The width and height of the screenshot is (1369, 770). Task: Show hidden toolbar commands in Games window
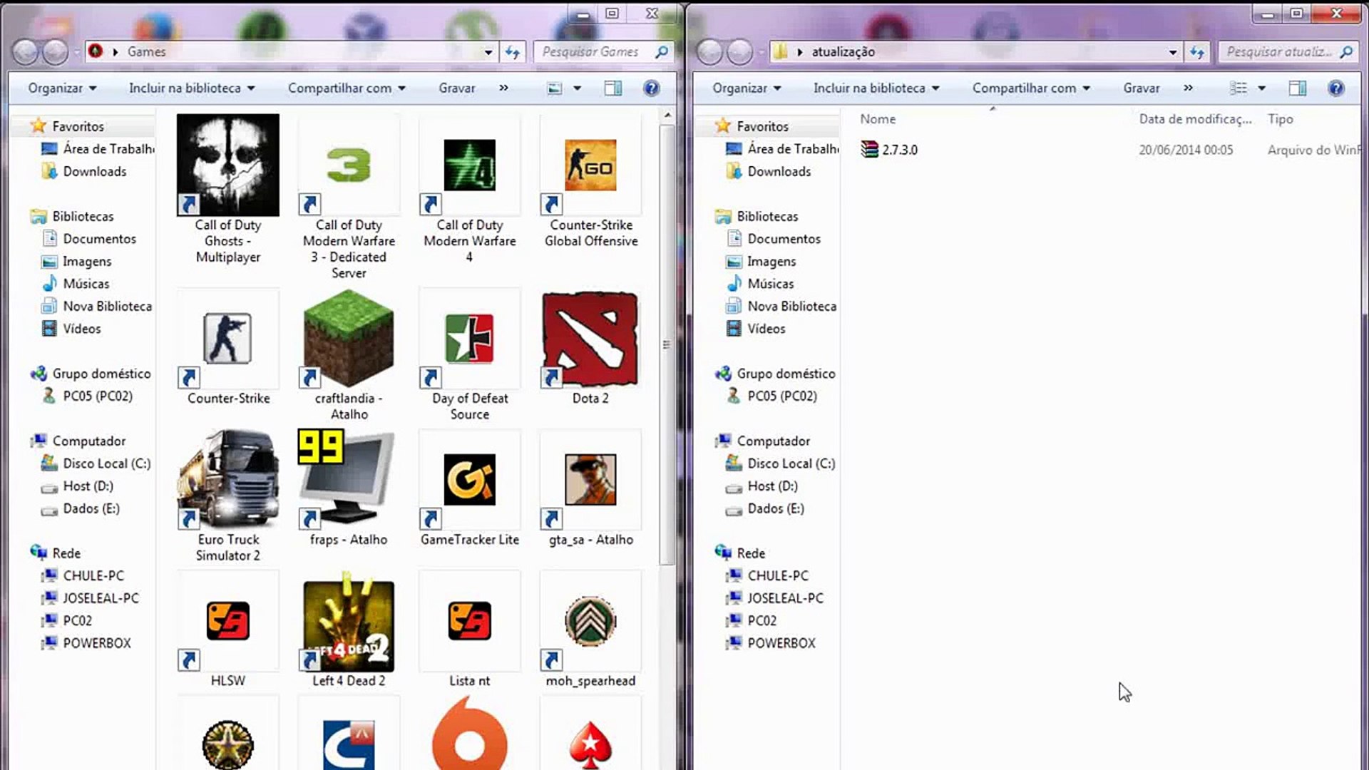(x=503, y=88)
